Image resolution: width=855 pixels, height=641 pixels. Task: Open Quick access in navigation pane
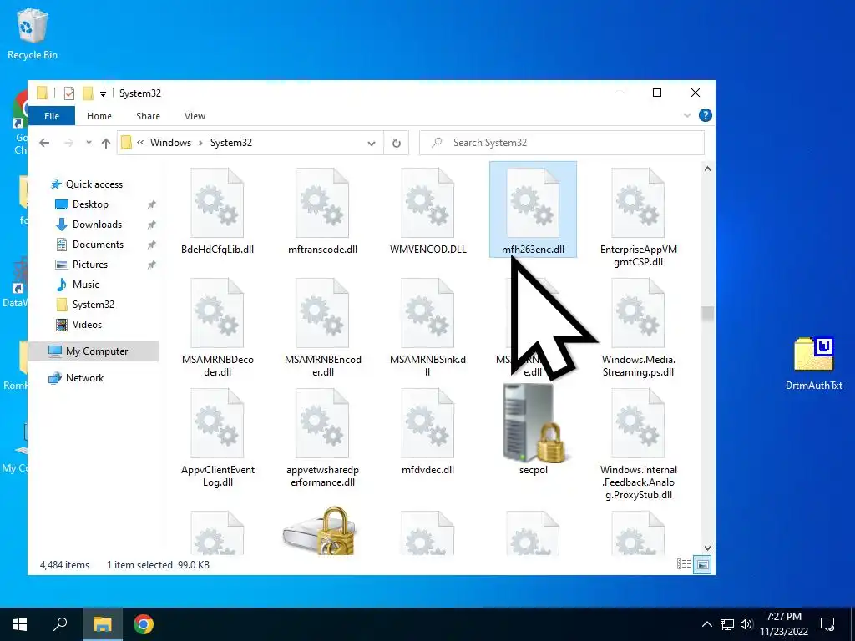[x=94, y=184]
